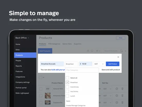Open settings gear for Almond Milk

[x=117, y=89]
